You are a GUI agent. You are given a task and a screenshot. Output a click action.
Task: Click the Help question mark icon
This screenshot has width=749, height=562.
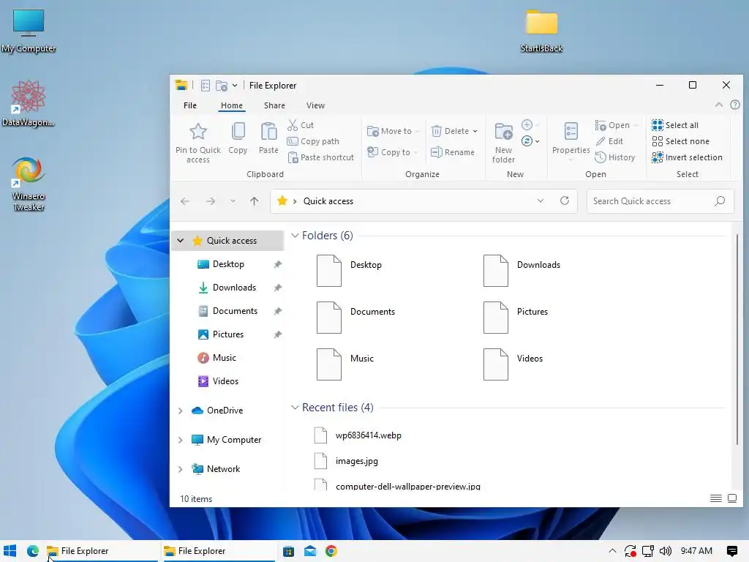(734, 105)
